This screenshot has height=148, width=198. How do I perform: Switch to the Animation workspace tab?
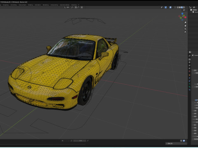[x=38, y=5]
